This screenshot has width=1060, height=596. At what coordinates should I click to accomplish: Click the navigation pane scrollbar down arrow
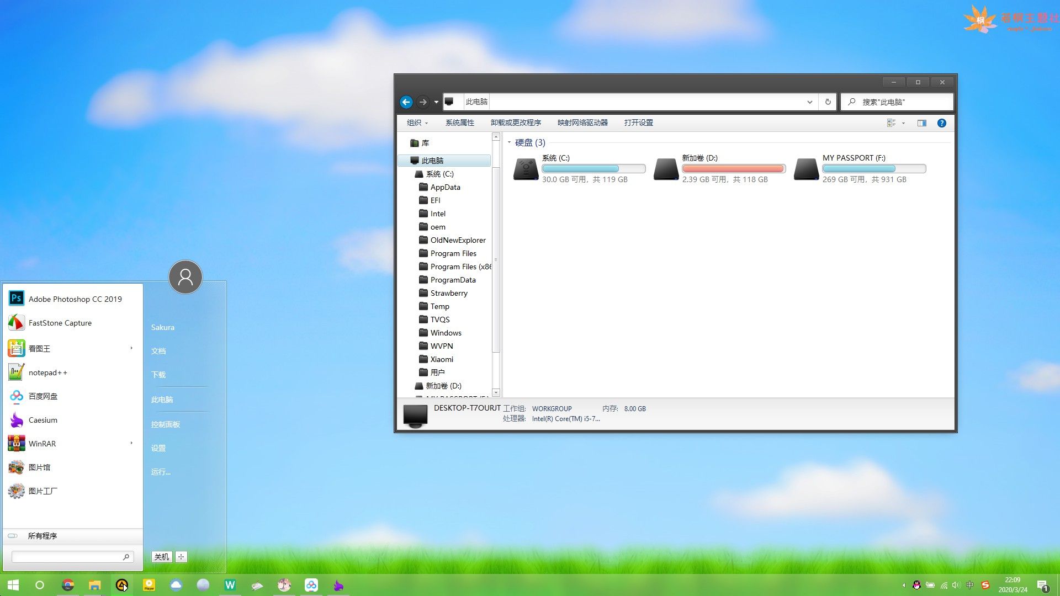(496, 392)
